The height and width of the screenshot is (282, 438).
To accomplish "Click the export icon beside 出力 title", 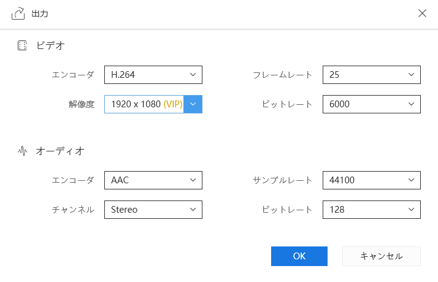I will click(18, 13).
